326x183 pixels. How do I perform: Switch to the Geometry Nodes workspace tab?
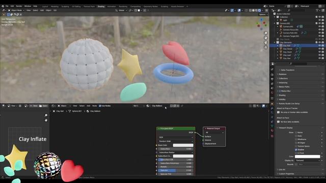151,7
